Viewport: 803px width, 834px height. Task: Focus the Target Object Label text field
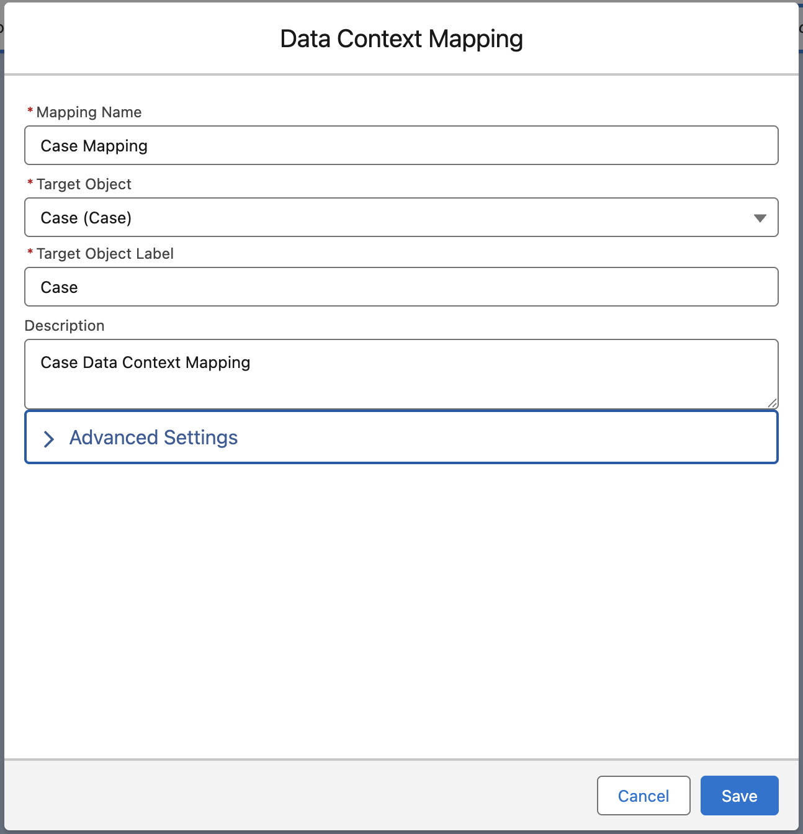coord(401,287)
